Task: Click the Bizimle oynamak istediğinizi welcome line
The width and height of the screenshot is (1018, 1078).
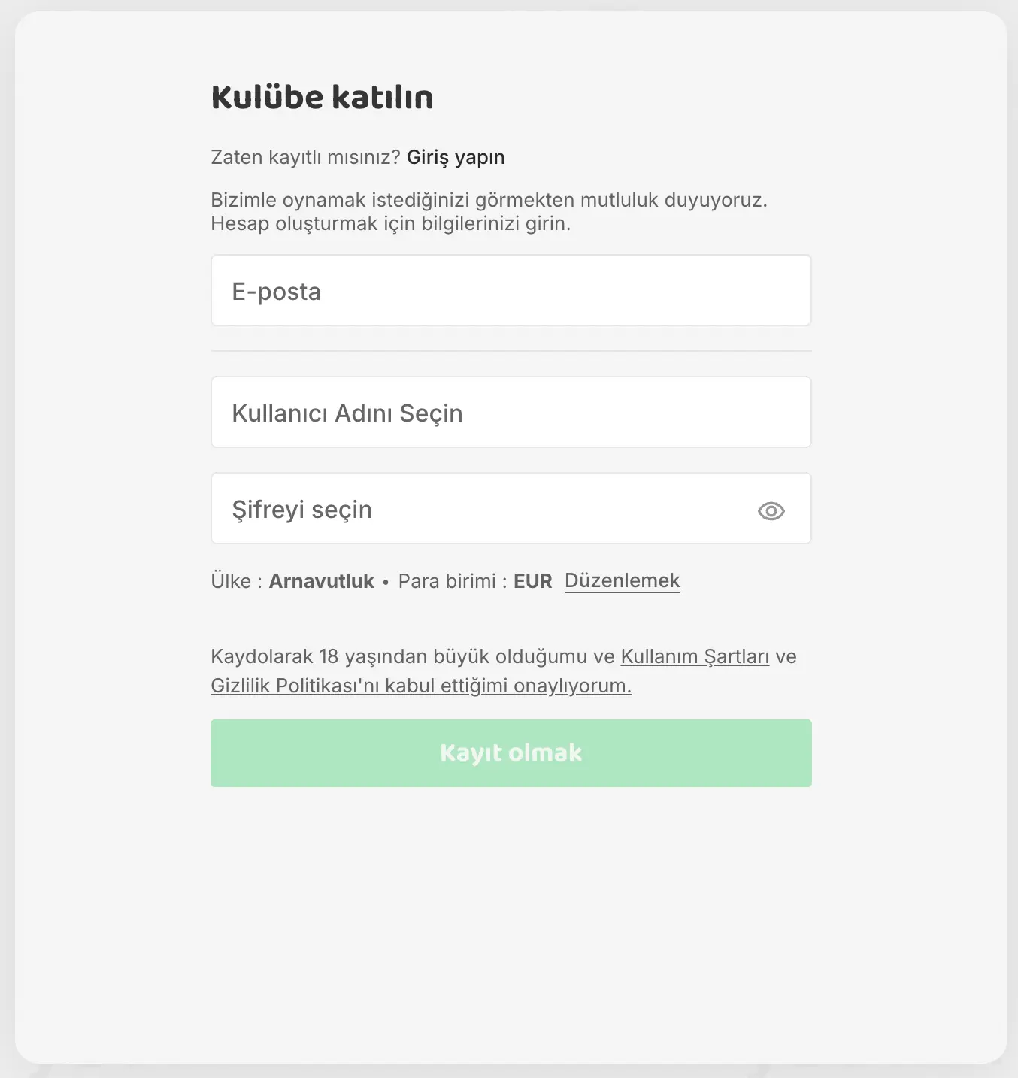Action: (489, 200)
